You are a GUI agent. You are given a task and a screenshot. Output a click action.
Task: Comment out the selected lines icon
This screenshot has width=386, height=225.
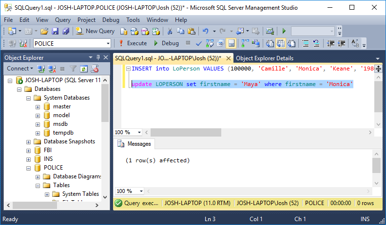[x=306, y=43]
